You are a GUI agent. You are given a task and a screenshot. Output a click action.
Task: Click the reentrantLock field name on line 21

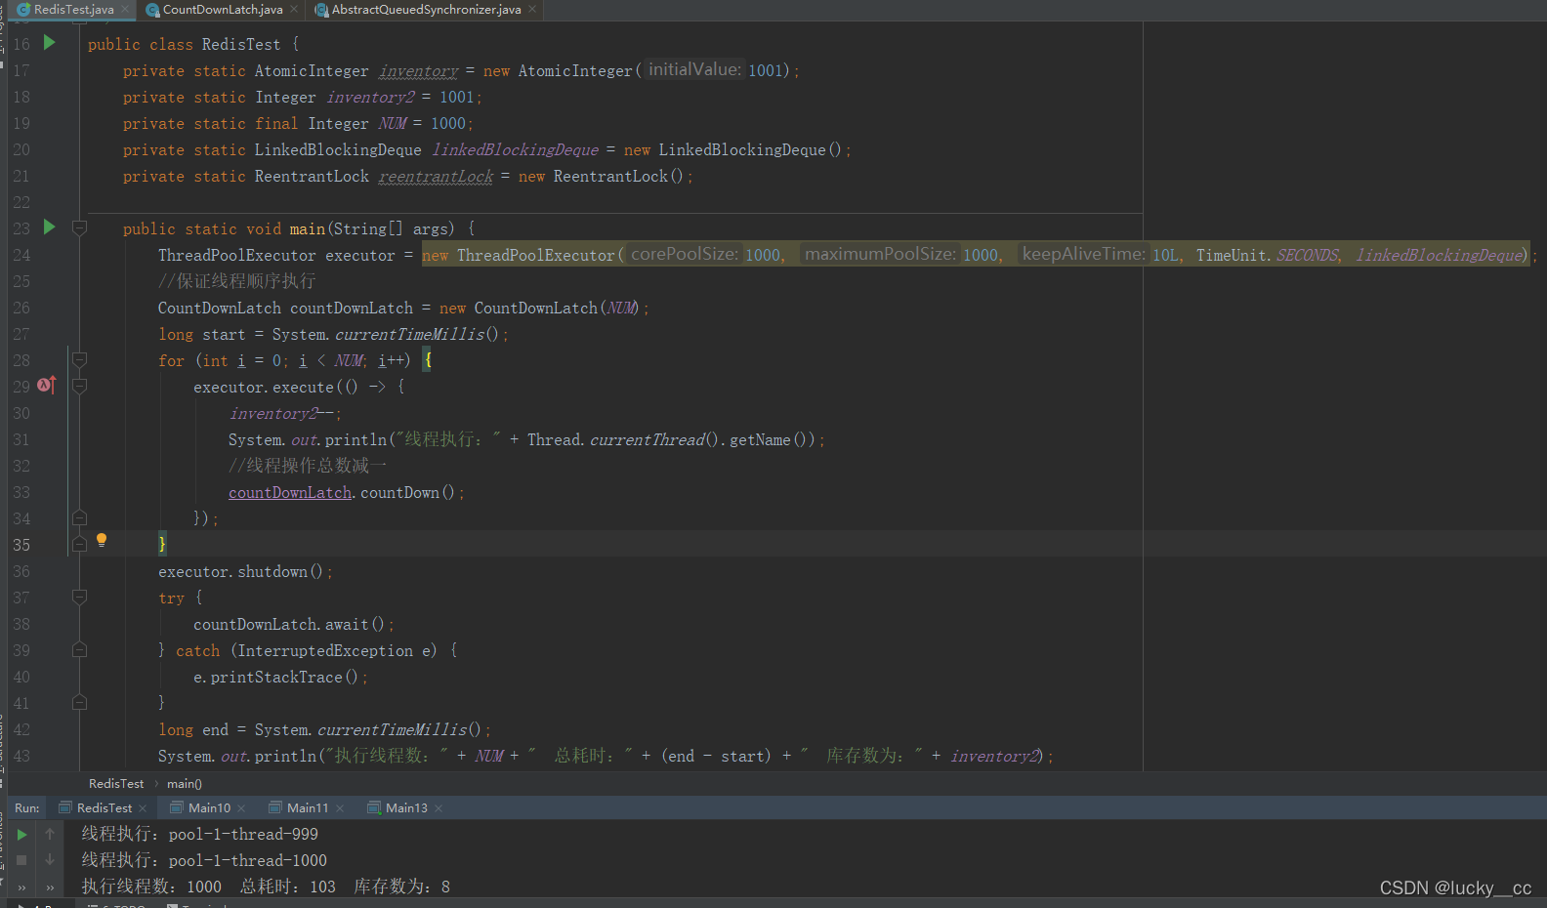(436, 176)
